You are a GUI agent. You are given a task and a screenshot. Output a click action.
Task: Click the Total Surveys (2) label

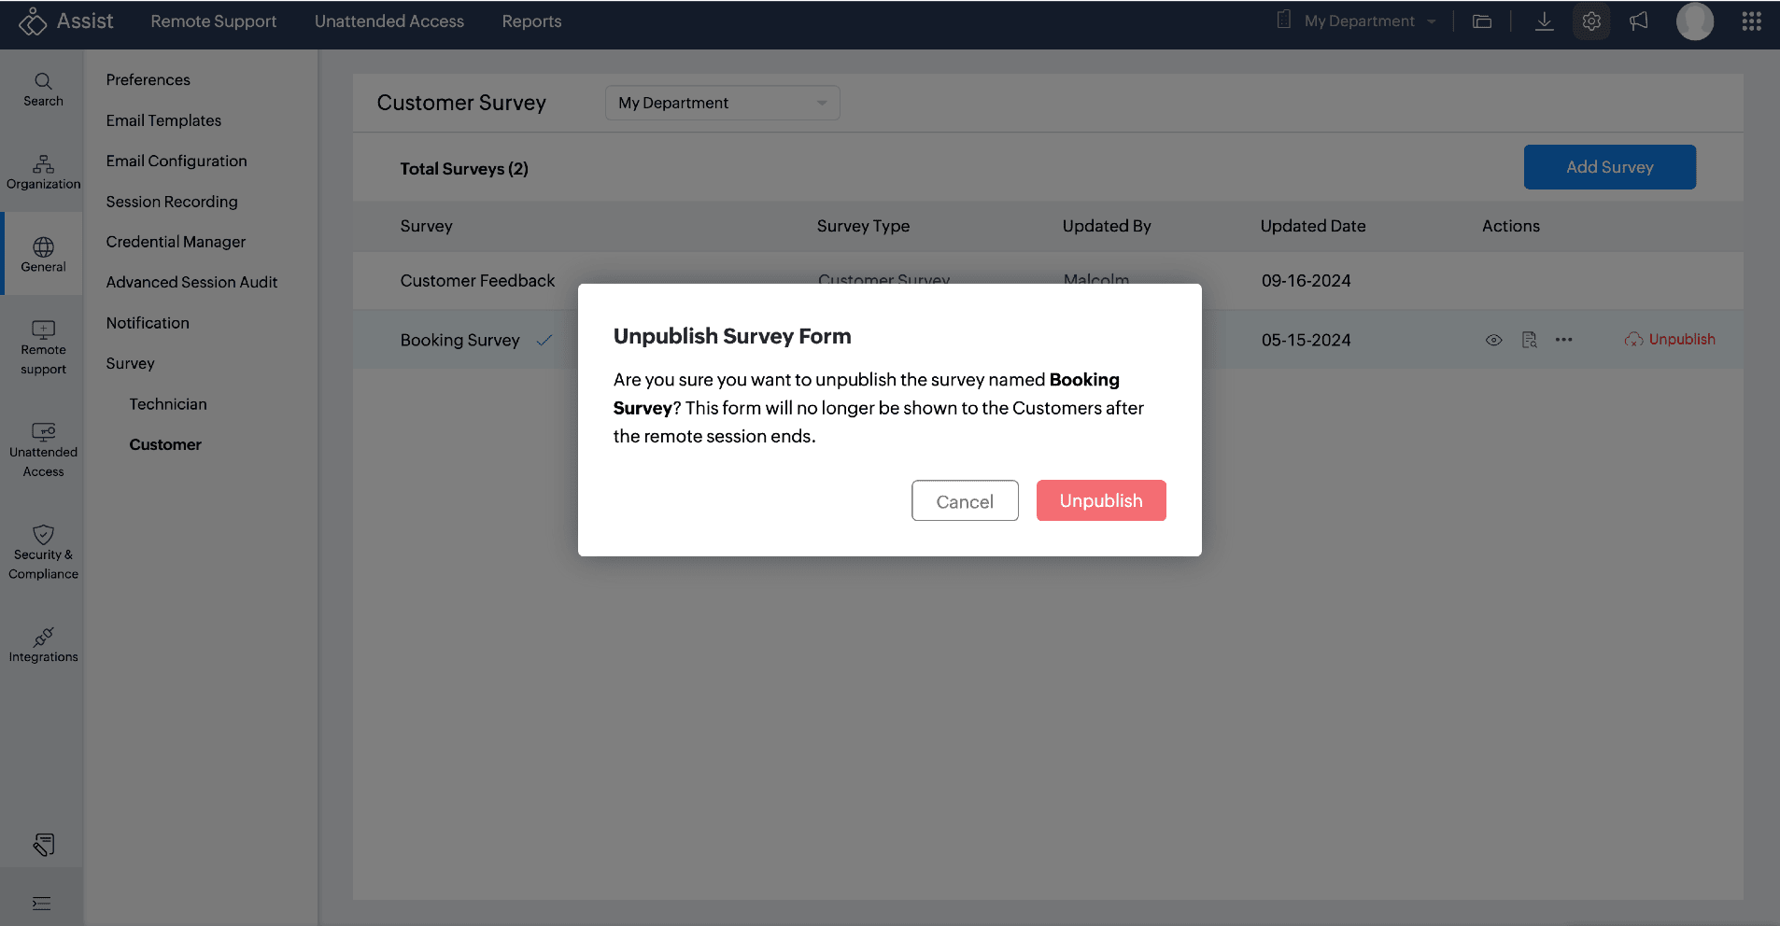(x=464, y=169)
